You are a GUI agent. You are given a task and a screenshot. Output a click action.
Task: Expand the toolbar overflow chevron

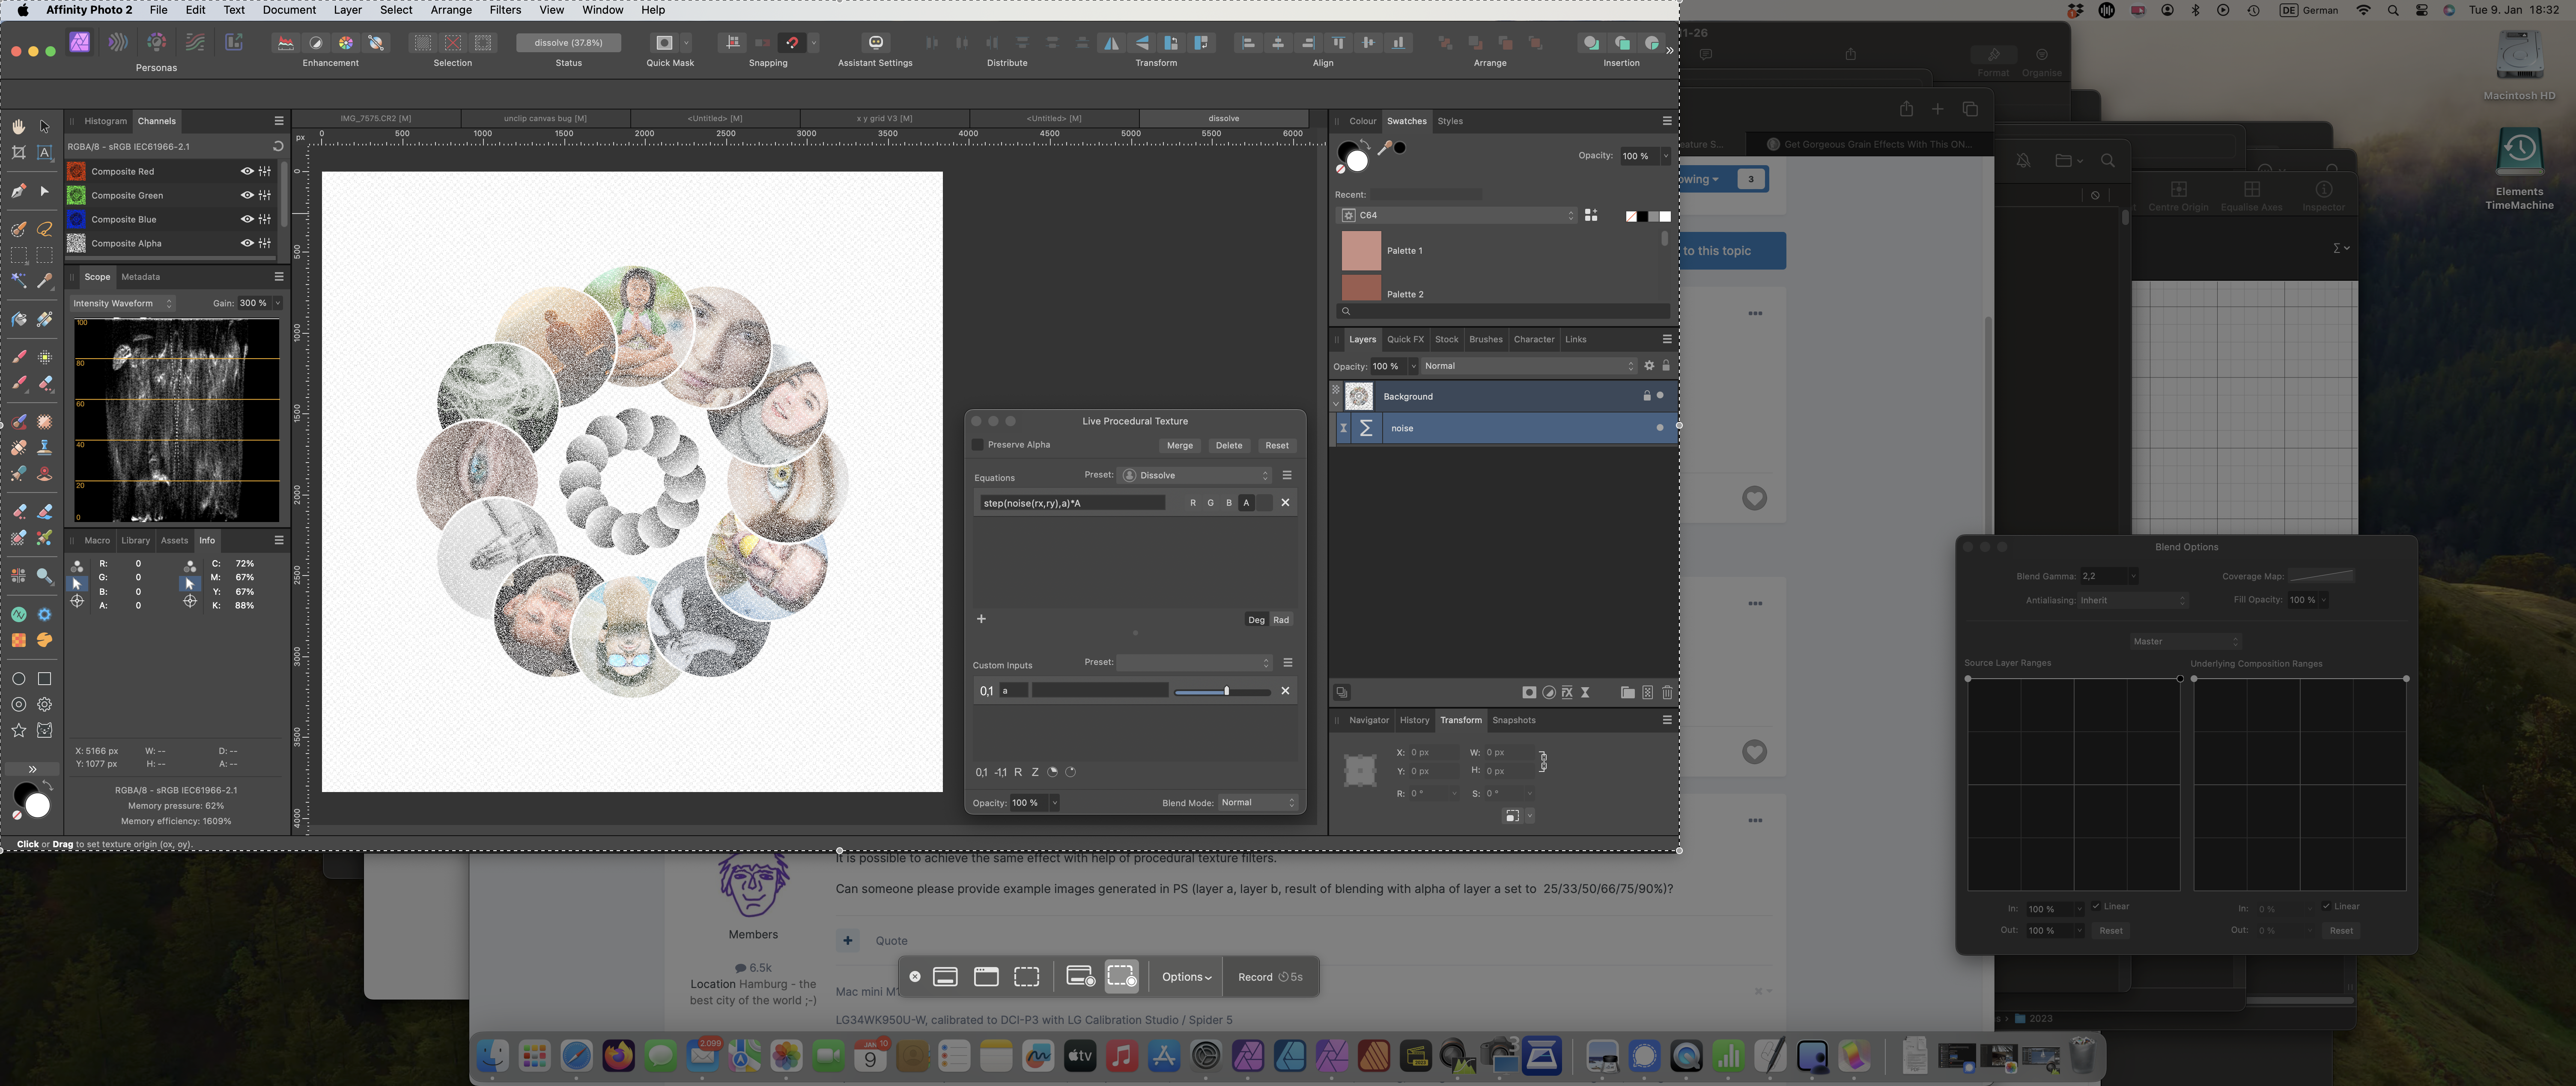[1669, 50]
